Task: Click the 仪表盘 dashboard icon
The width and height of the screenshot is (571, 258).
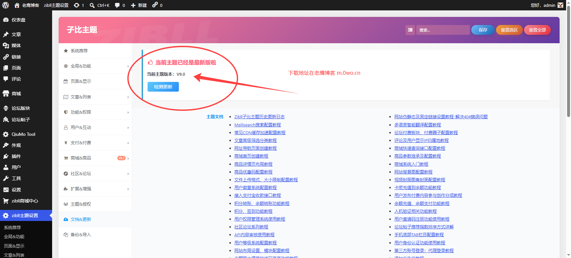Action: (6, 20)
